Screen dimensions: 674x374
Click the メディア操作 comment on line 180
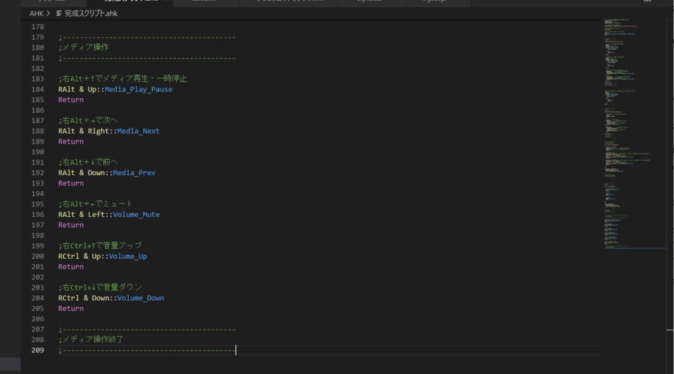(x=84, y=48)
